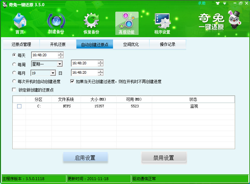Click the 禁用设置 button
Screen dimensions: 250x184
tap(164, 157)
